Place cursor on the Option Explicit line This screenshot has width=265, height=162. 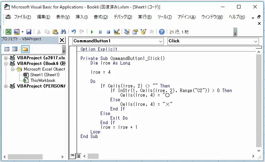coord(99,49)
